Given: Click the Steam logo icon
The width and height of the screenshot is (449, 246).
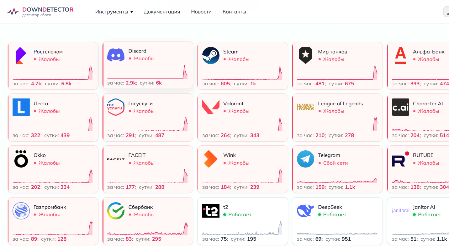Looking at the screenshot, I should 211,55.
